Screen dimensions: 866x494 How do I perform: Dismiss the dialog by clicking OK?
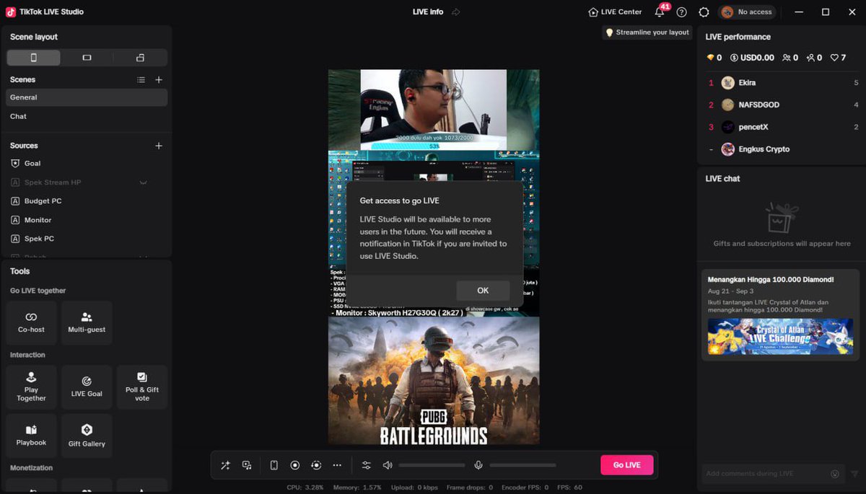click(x=482, y=290)
